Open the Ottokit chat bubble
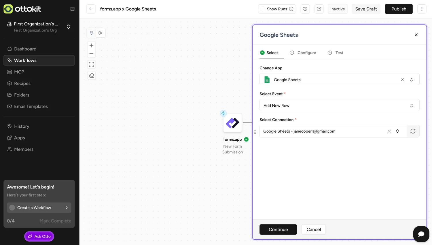This screenshot has height=245, width=432. pos(421,234)
